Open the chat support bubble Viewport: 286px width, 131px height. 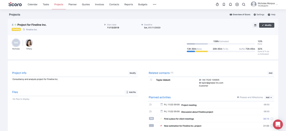coord(278,125)
